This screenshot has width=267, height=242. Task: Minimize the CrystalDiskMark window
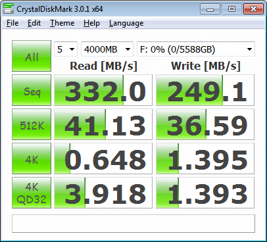[210, 9]
